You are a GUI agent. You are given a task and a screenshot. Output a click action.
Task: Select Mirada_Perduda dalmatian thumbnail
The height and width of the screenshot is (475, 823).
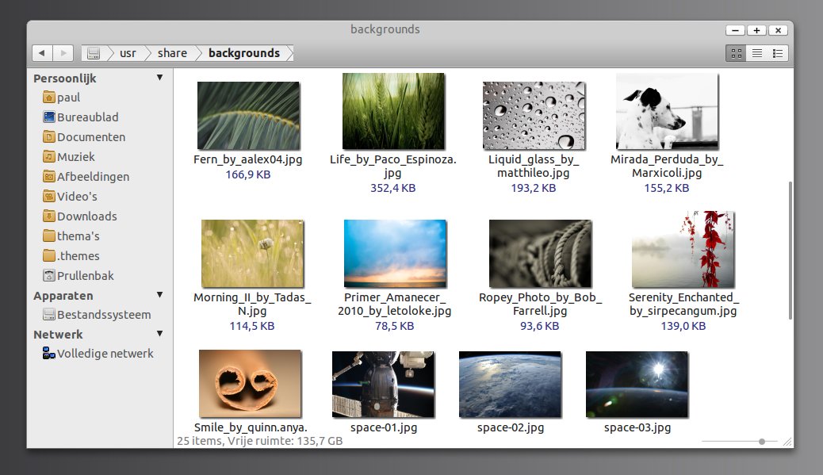coord(667,111)
